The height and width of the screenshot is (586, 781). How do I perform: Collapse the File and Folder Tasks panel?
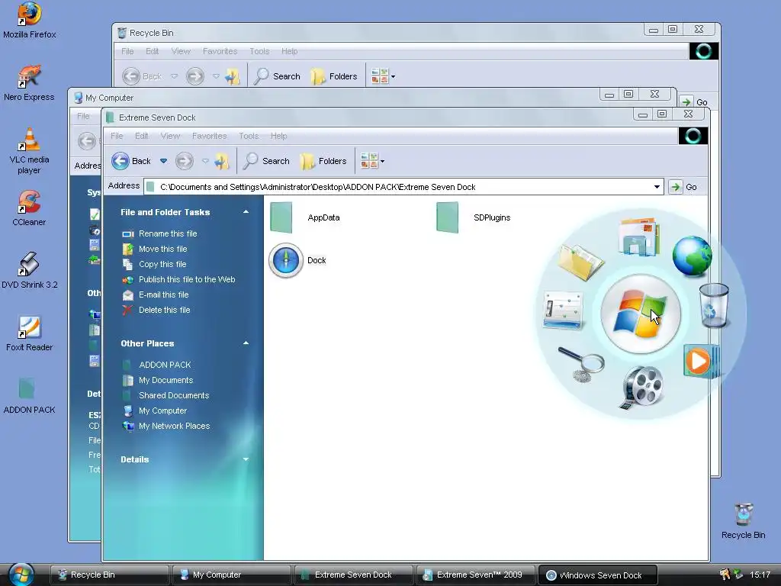pyautogui.click(x=246, y=212)
